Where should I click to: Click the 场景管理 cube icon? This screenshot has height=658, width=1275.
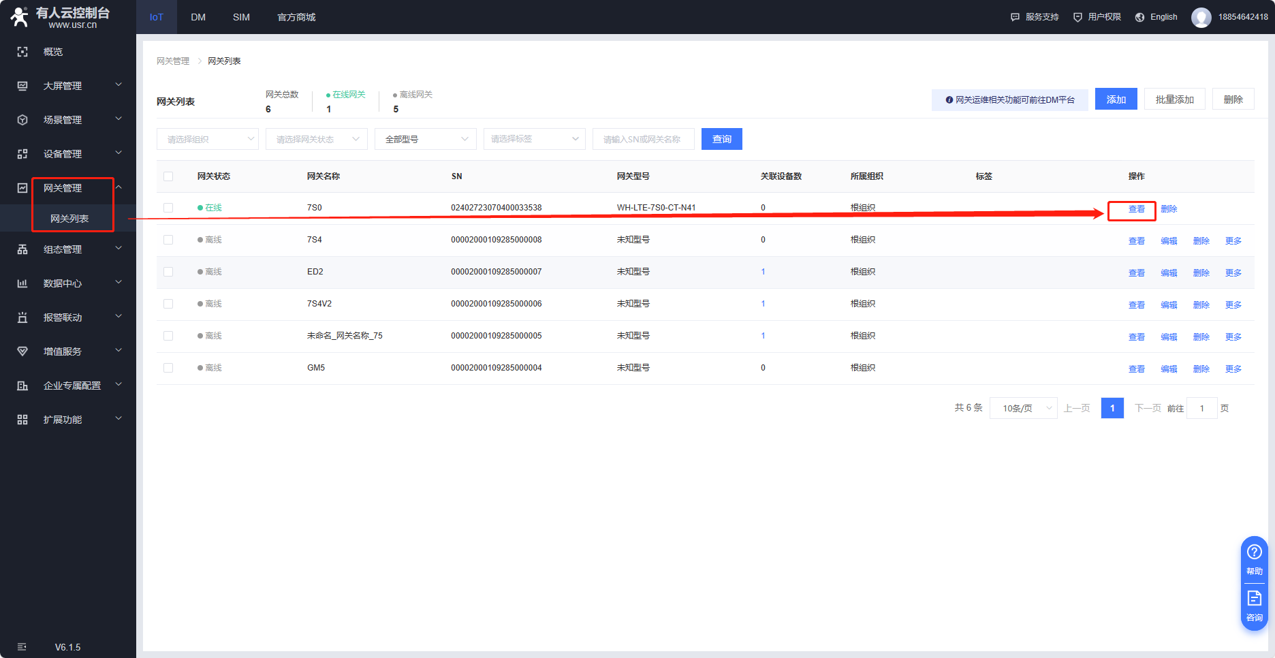pos(22,120)
